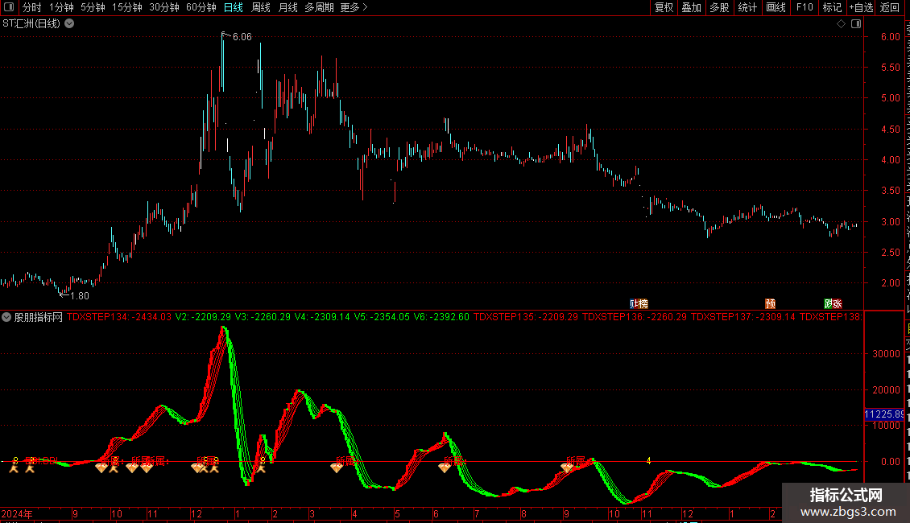Click the 30000 indicator axis label
910x523 pixels.
pos(886,354)
